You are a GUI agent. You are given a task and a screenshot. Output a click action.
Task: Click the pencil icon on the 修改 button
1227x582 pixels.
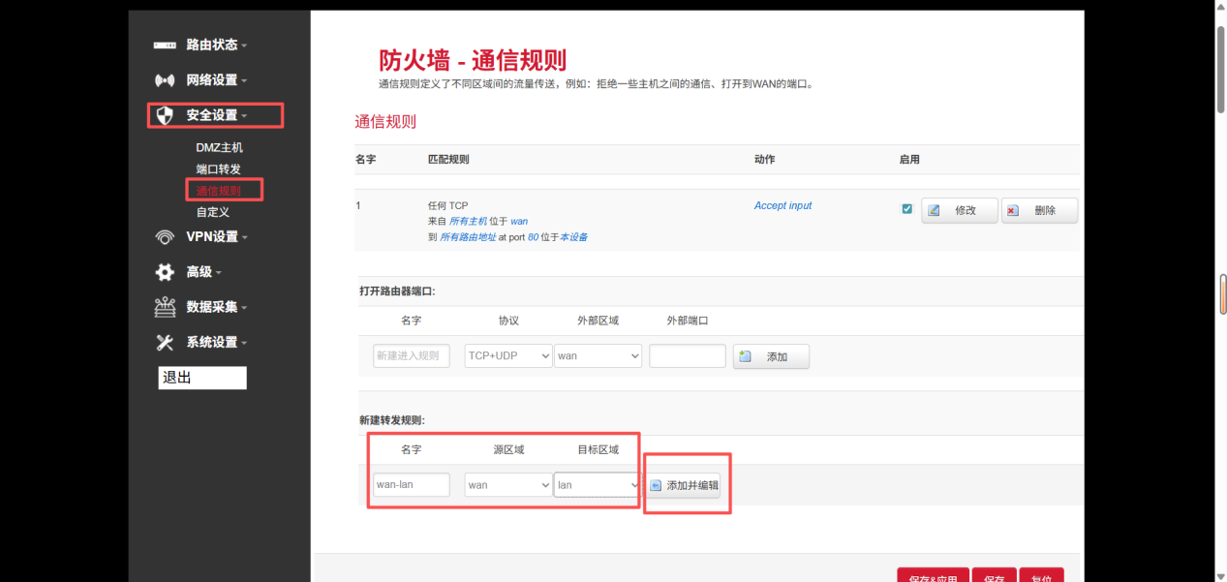934,208
